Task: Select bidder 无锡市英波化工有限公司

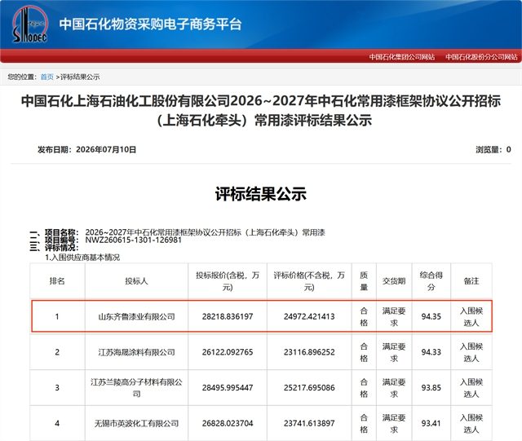Action: (x=136, y=423)
